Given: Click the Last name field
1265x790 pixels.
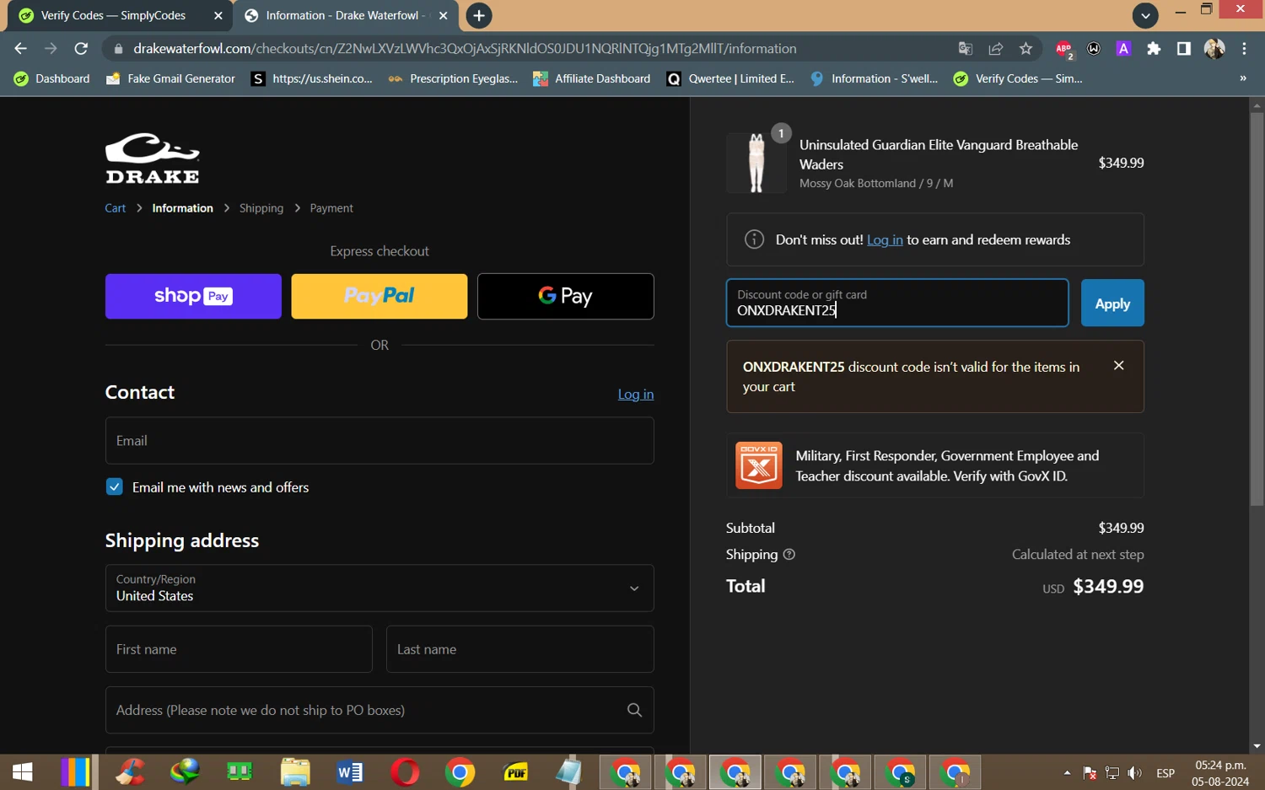Looking at the screenshot, I should click(519, 649).
